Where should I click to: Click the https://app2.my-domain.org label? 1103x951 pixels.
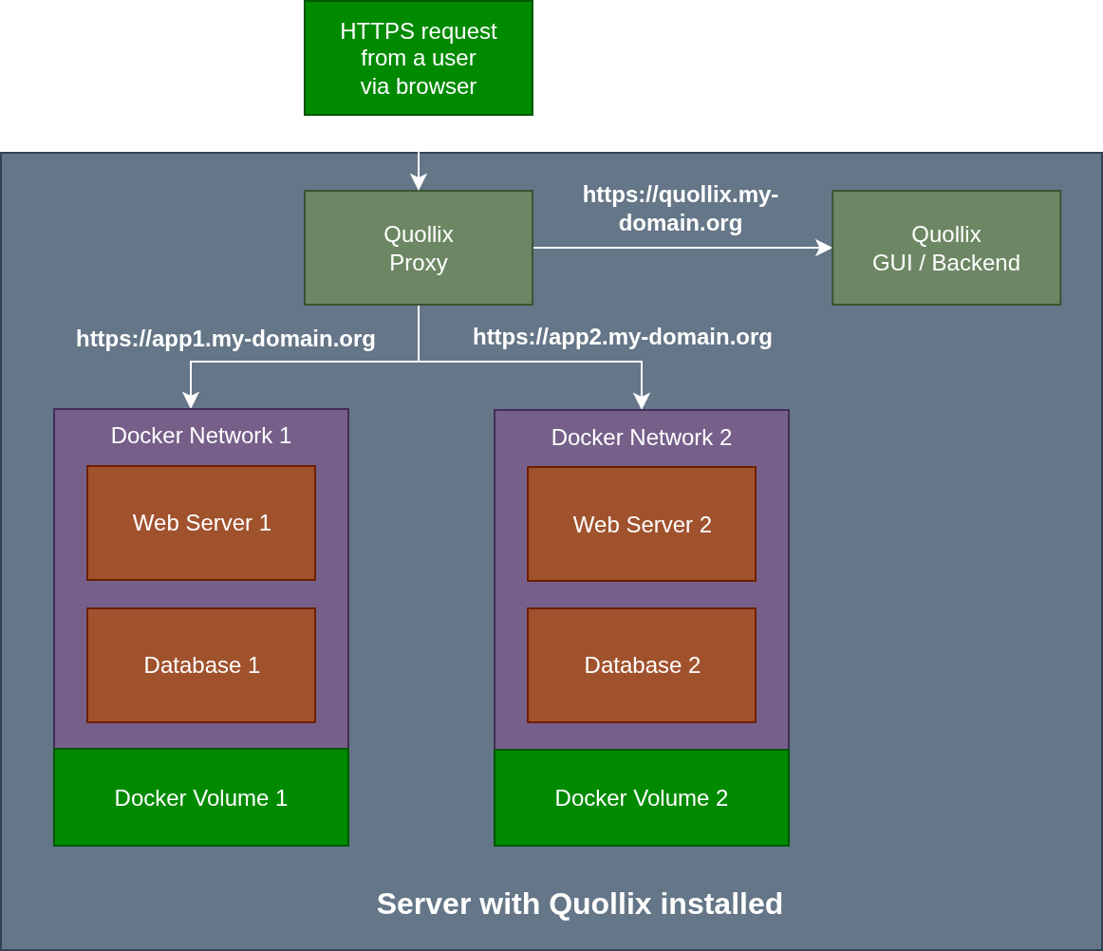coord(622,337)
